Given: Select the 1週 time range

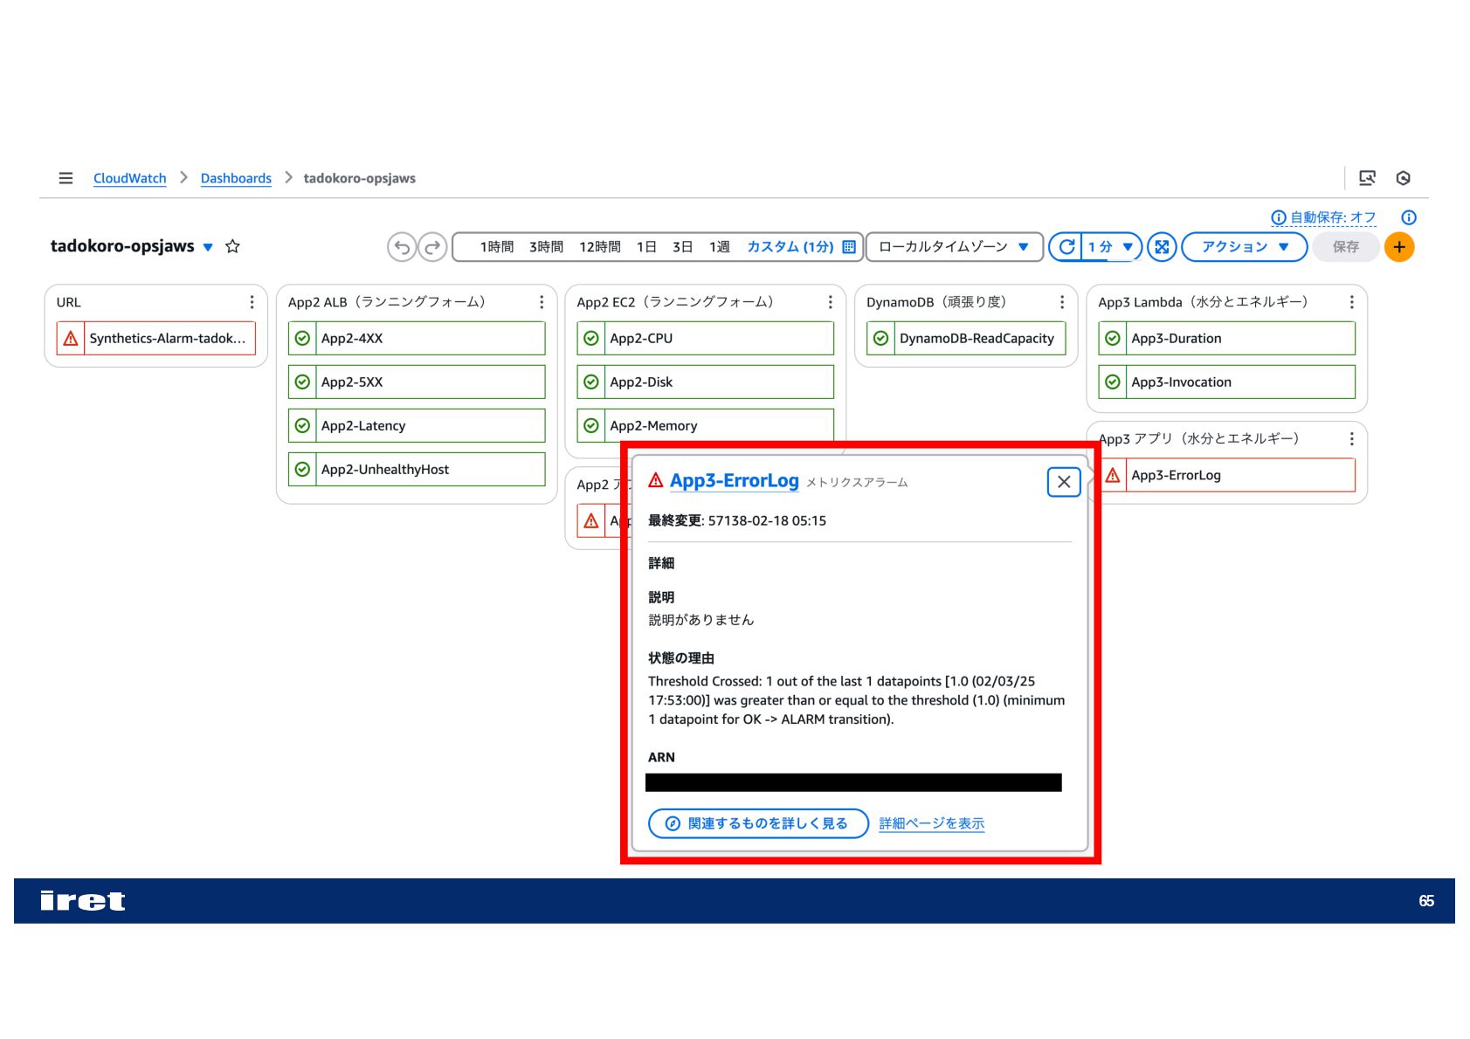Looking at the screenshot, I should [x=719, y=247].
